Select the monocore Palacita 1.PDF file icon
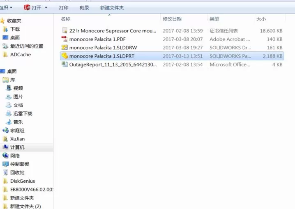 click(65, 39)
